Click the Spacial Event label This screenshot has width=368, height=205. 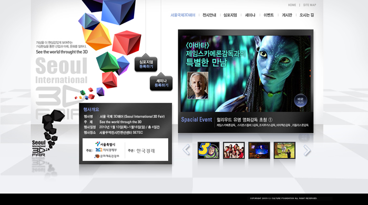[197, 120]
